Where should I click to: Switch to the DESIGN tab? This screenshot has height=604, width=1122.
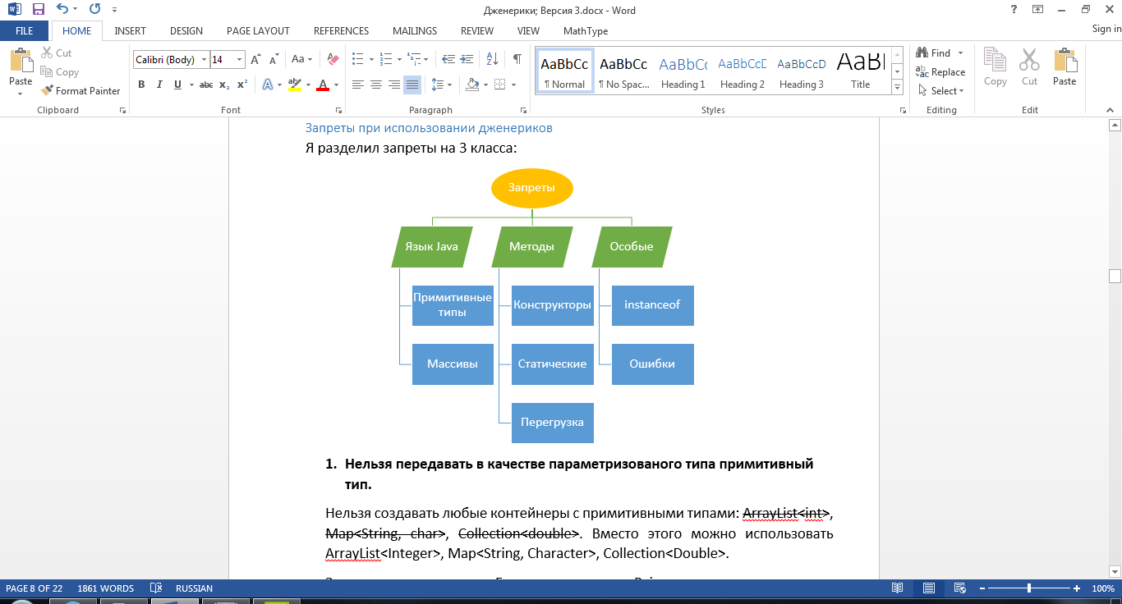(x=186, y=31)
